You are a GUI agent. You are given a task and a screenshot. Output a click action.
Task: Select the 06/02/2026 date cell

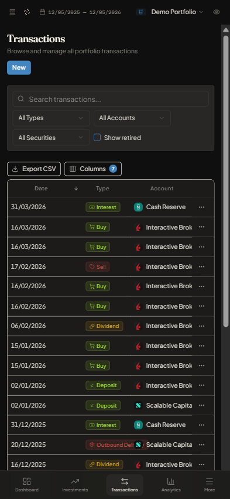[28, 326]
